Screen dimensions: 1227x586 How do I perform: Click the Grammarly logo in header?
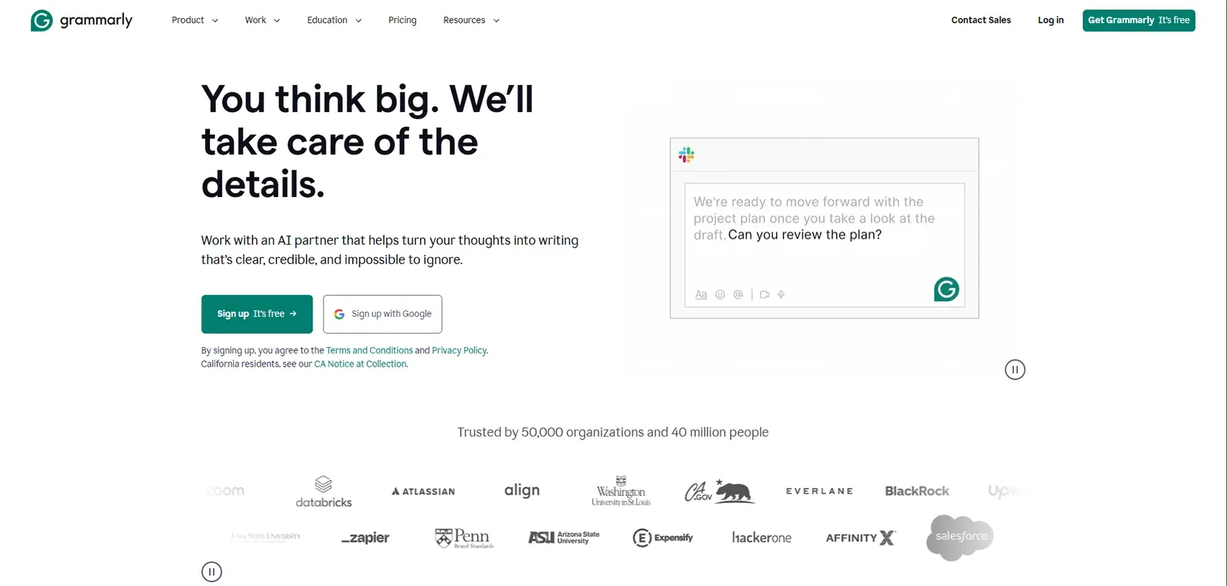pos(82,20)
